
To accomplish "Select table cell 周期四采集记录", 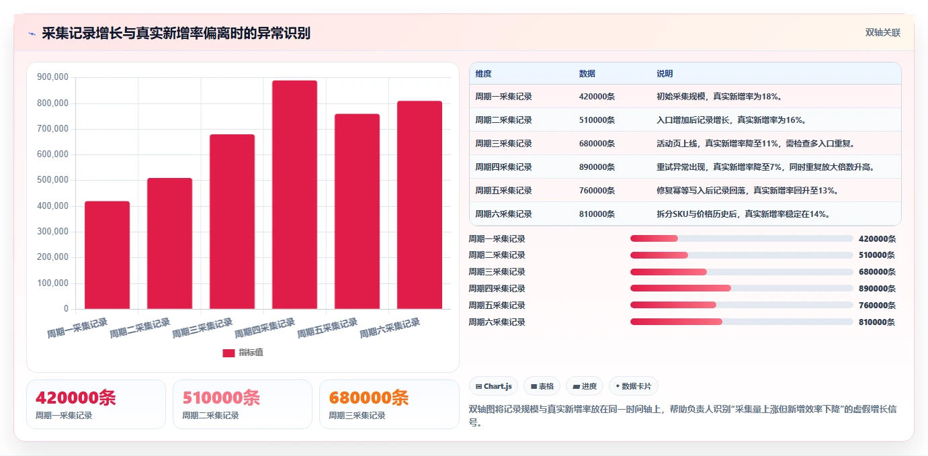I will pyautogui.click(x=503, y=167).
